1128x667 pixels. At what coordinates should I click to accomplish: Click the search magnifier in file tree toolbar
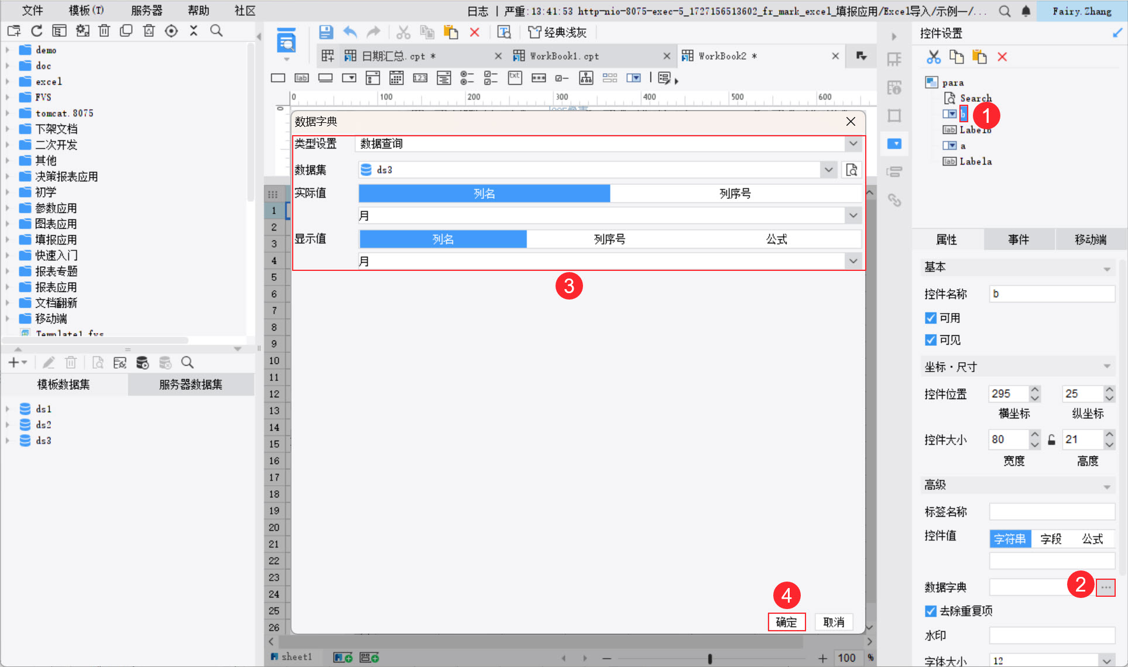(x=217, y=30)
